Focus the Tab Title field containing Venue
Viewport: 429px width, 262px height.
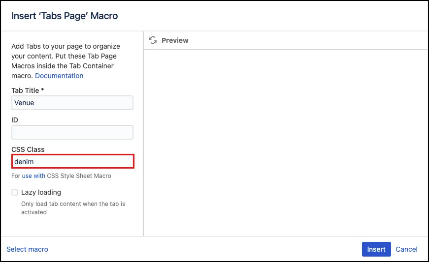(72, 103)
